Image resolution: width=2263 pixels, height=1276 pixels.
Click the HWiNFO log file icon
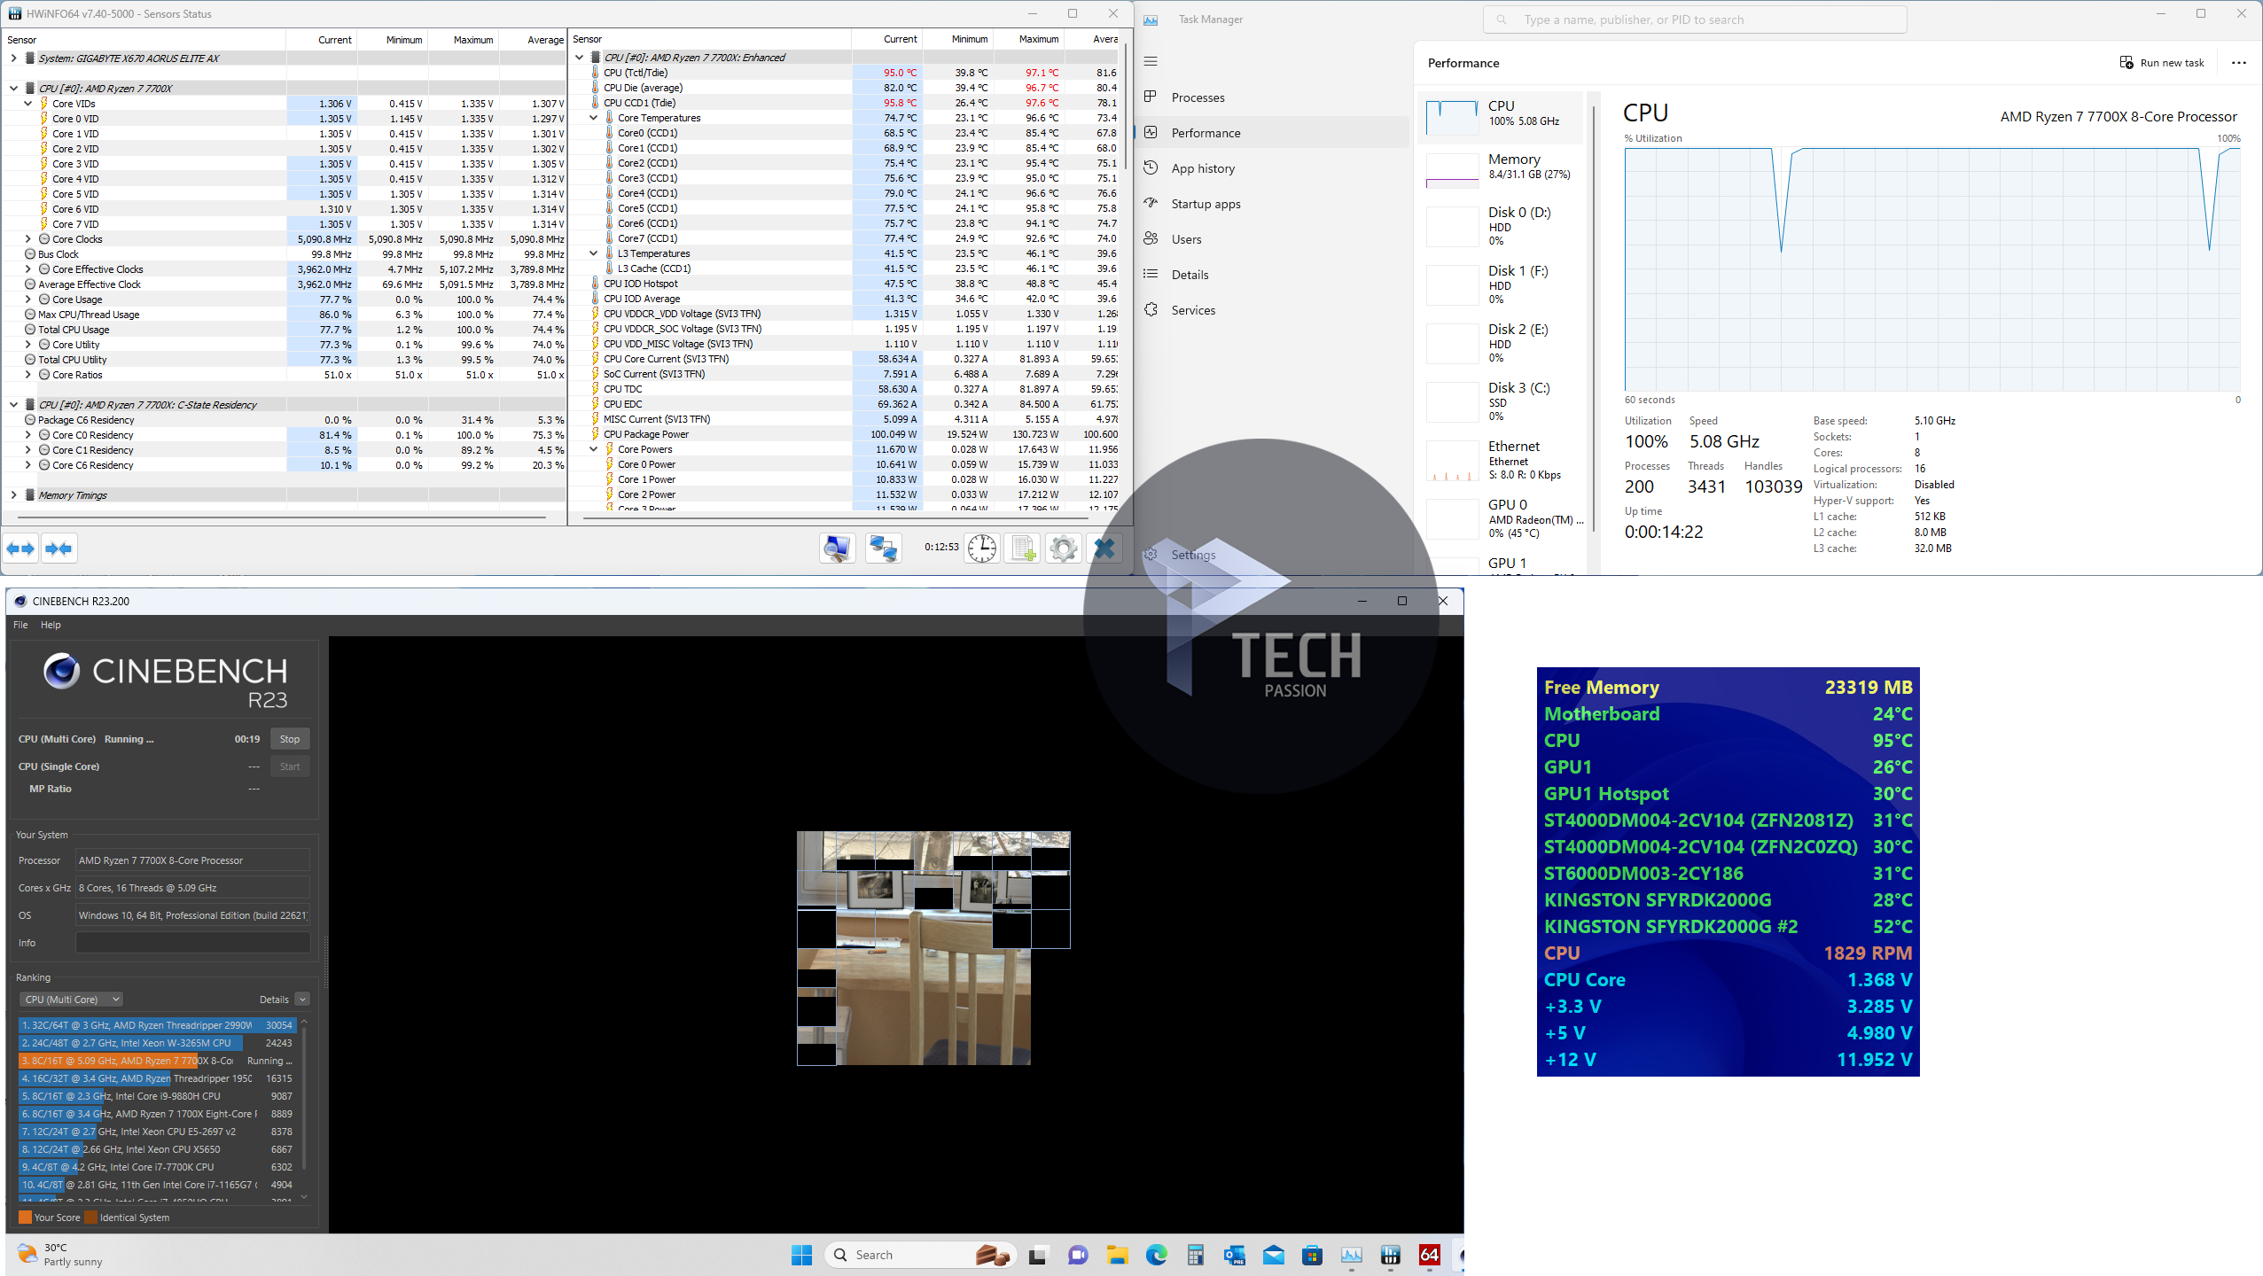tap(1023, 549)
